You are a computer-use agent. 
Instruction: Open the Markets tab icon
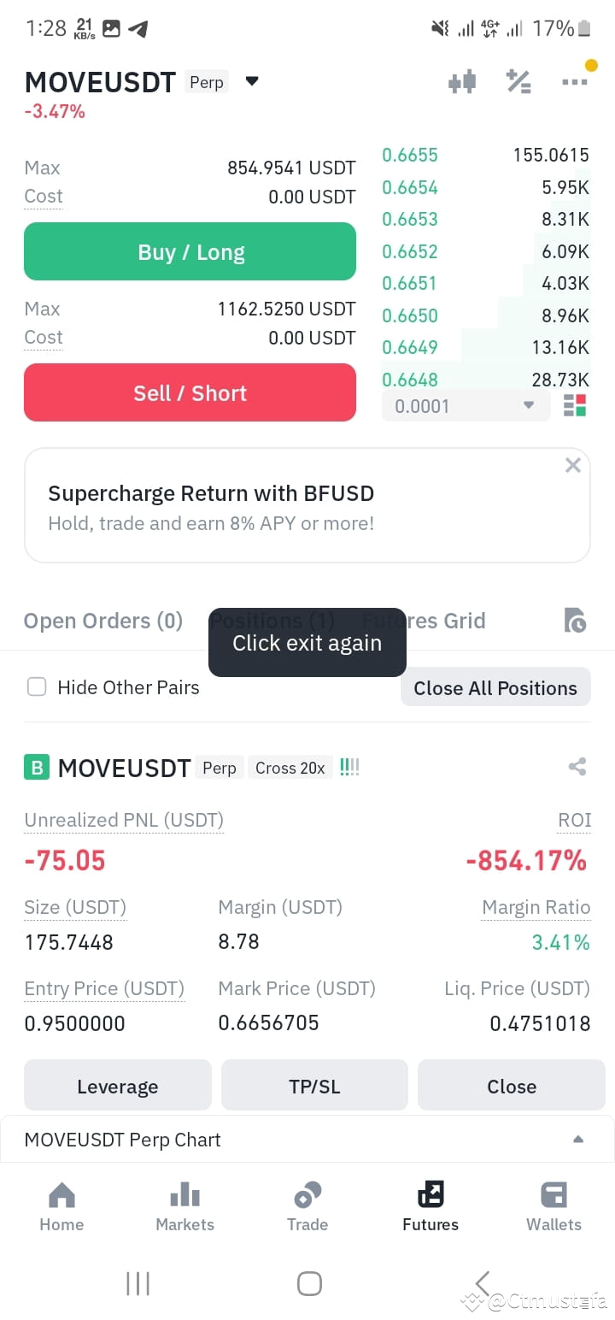point(185,1194)
